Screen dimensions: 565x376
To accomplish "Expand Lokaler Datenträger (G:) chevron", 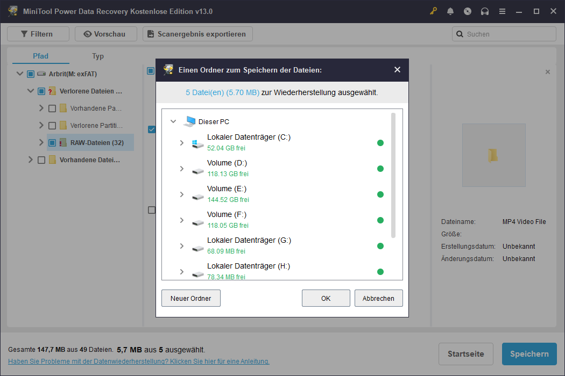I will pos(182,246).
